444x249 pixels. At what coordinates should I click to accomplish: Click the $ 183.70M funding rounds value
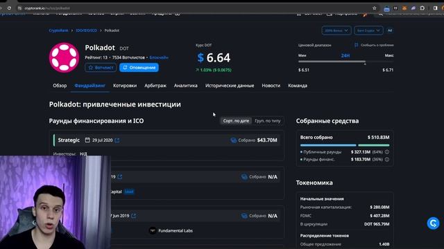point(361,159)
